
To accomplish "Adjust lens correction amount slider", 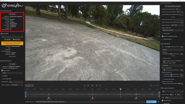I will (x=171, y=83).
